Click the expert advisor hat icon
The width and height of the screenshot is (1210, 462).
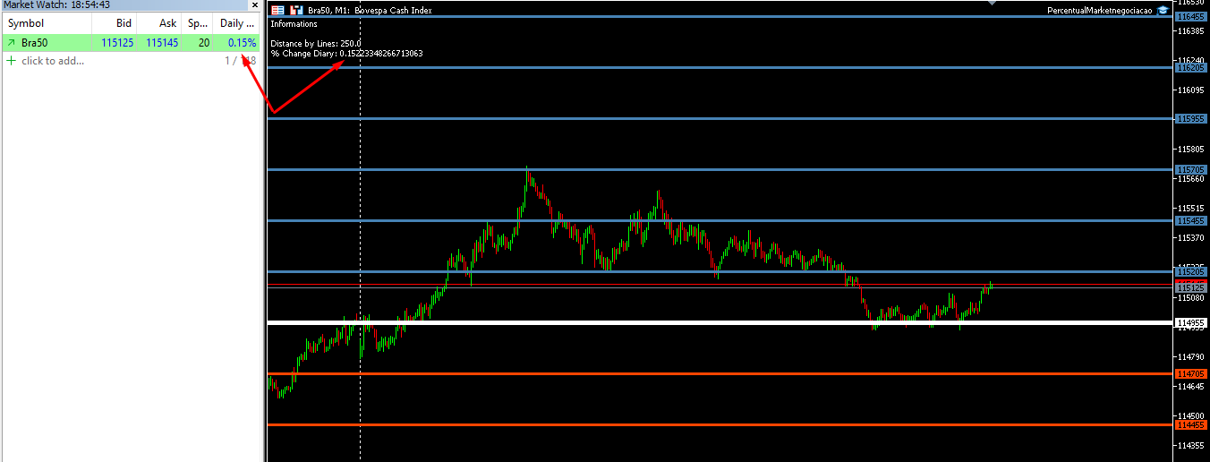(1162, 10)
